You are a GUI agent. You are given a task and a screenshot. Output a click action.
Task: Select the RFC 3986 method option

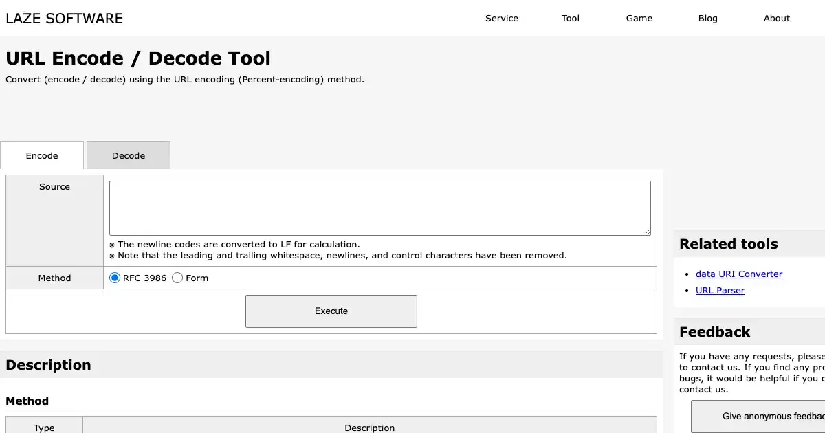pos(115,278)
